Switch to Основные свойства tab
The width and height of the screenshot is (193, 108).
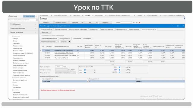tap(46, 29)
